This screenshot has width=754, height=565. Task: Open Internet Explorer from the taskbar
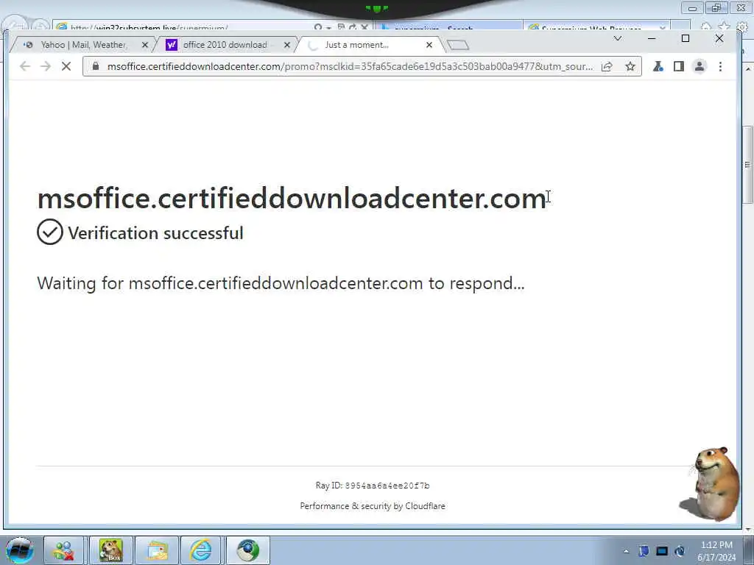tap(201, 550)
